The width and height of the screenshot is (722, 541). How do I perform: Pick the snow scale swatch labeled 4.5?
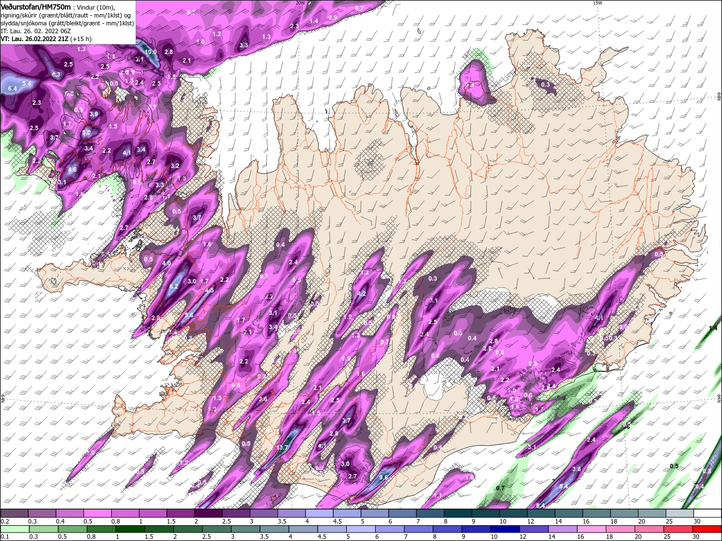(346, 513)
